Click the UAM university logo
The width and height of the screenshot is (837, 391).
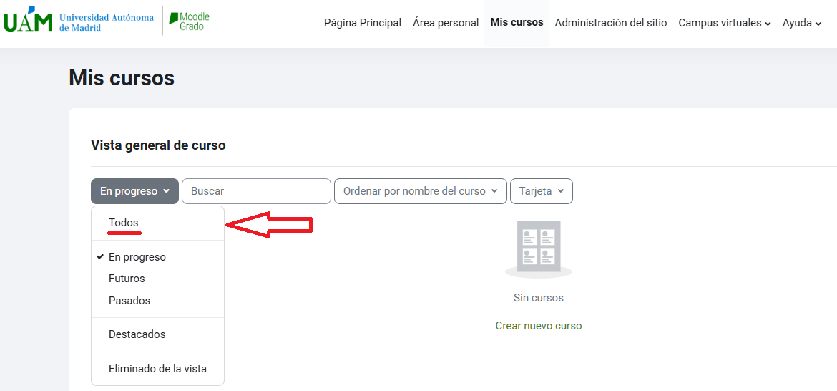[79, 20]
